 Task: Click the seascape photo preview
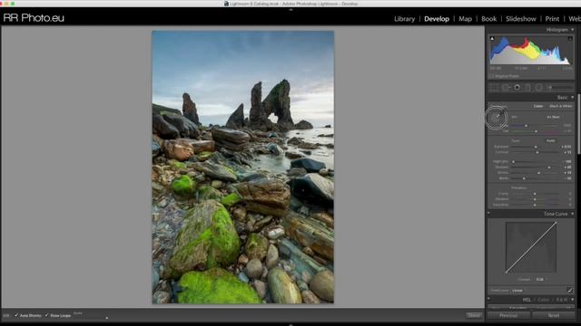coord(243,167)
